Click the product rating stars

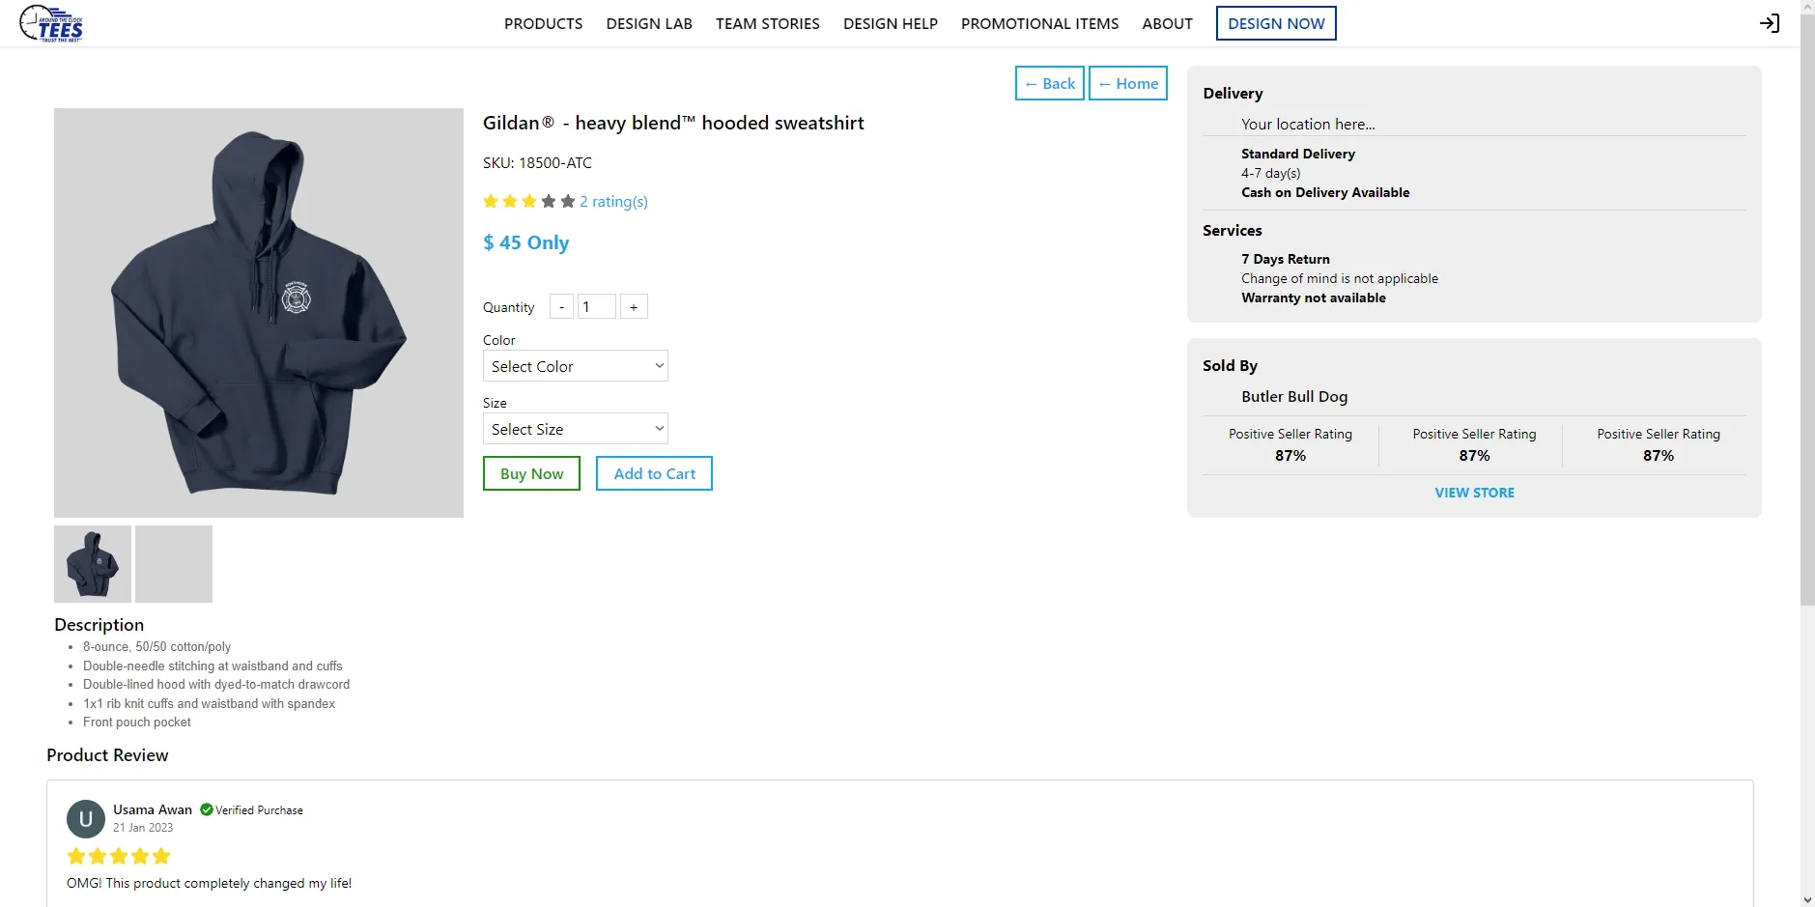pyautogui.click(x=528, y=201)
